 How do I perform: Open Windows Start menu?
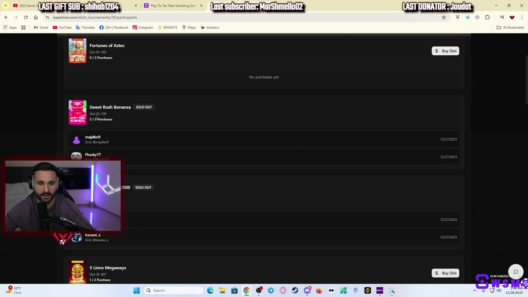[137, 290]
